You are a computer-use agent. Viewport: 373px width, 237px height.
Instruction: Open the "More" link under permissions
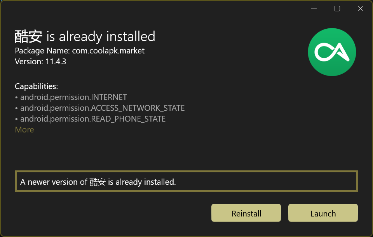click(24, 130)
